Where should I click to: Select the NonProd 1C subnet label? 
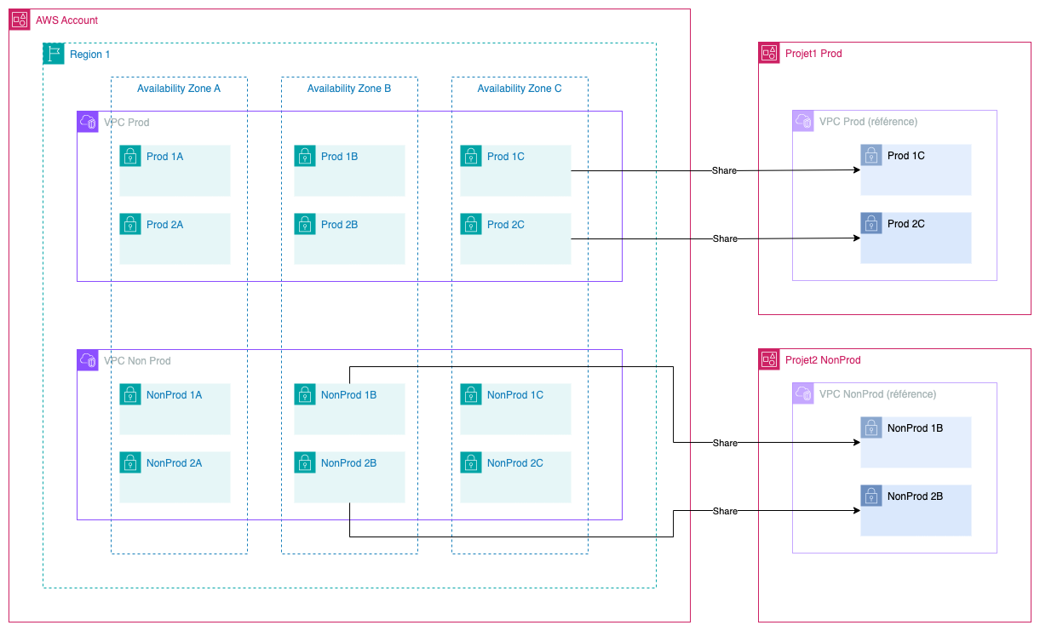(x=515, y=395)
